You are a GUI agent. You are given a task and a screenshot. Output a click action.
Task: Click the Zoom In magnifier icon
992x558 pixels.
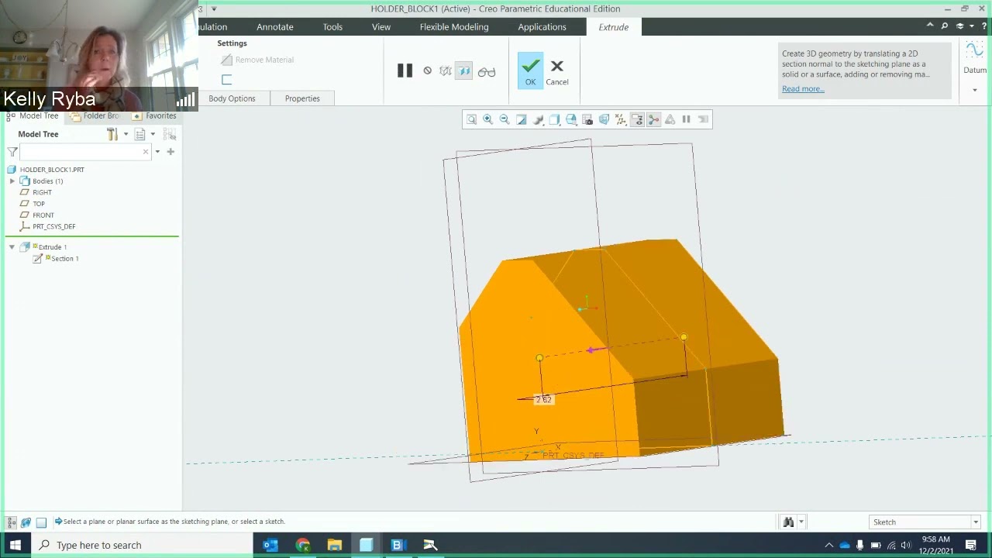[488, 119]
